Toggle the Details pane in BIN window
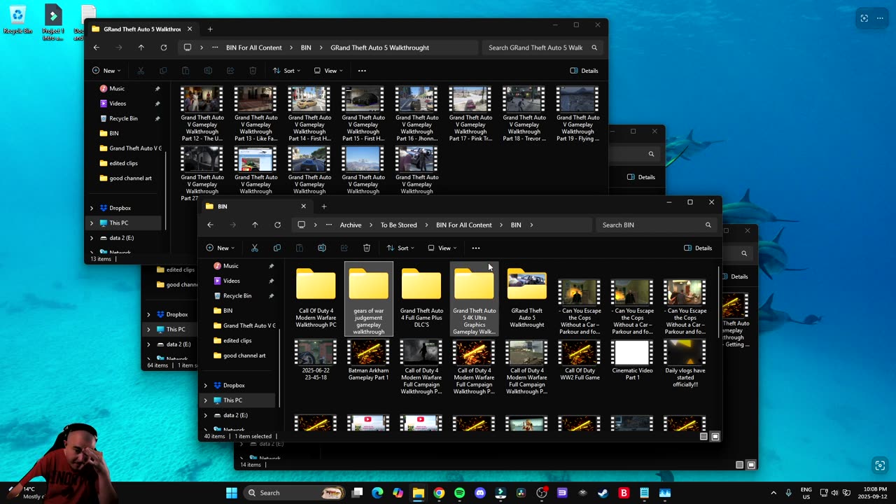The width and height of the screenshot is (896, 504). 698,248
